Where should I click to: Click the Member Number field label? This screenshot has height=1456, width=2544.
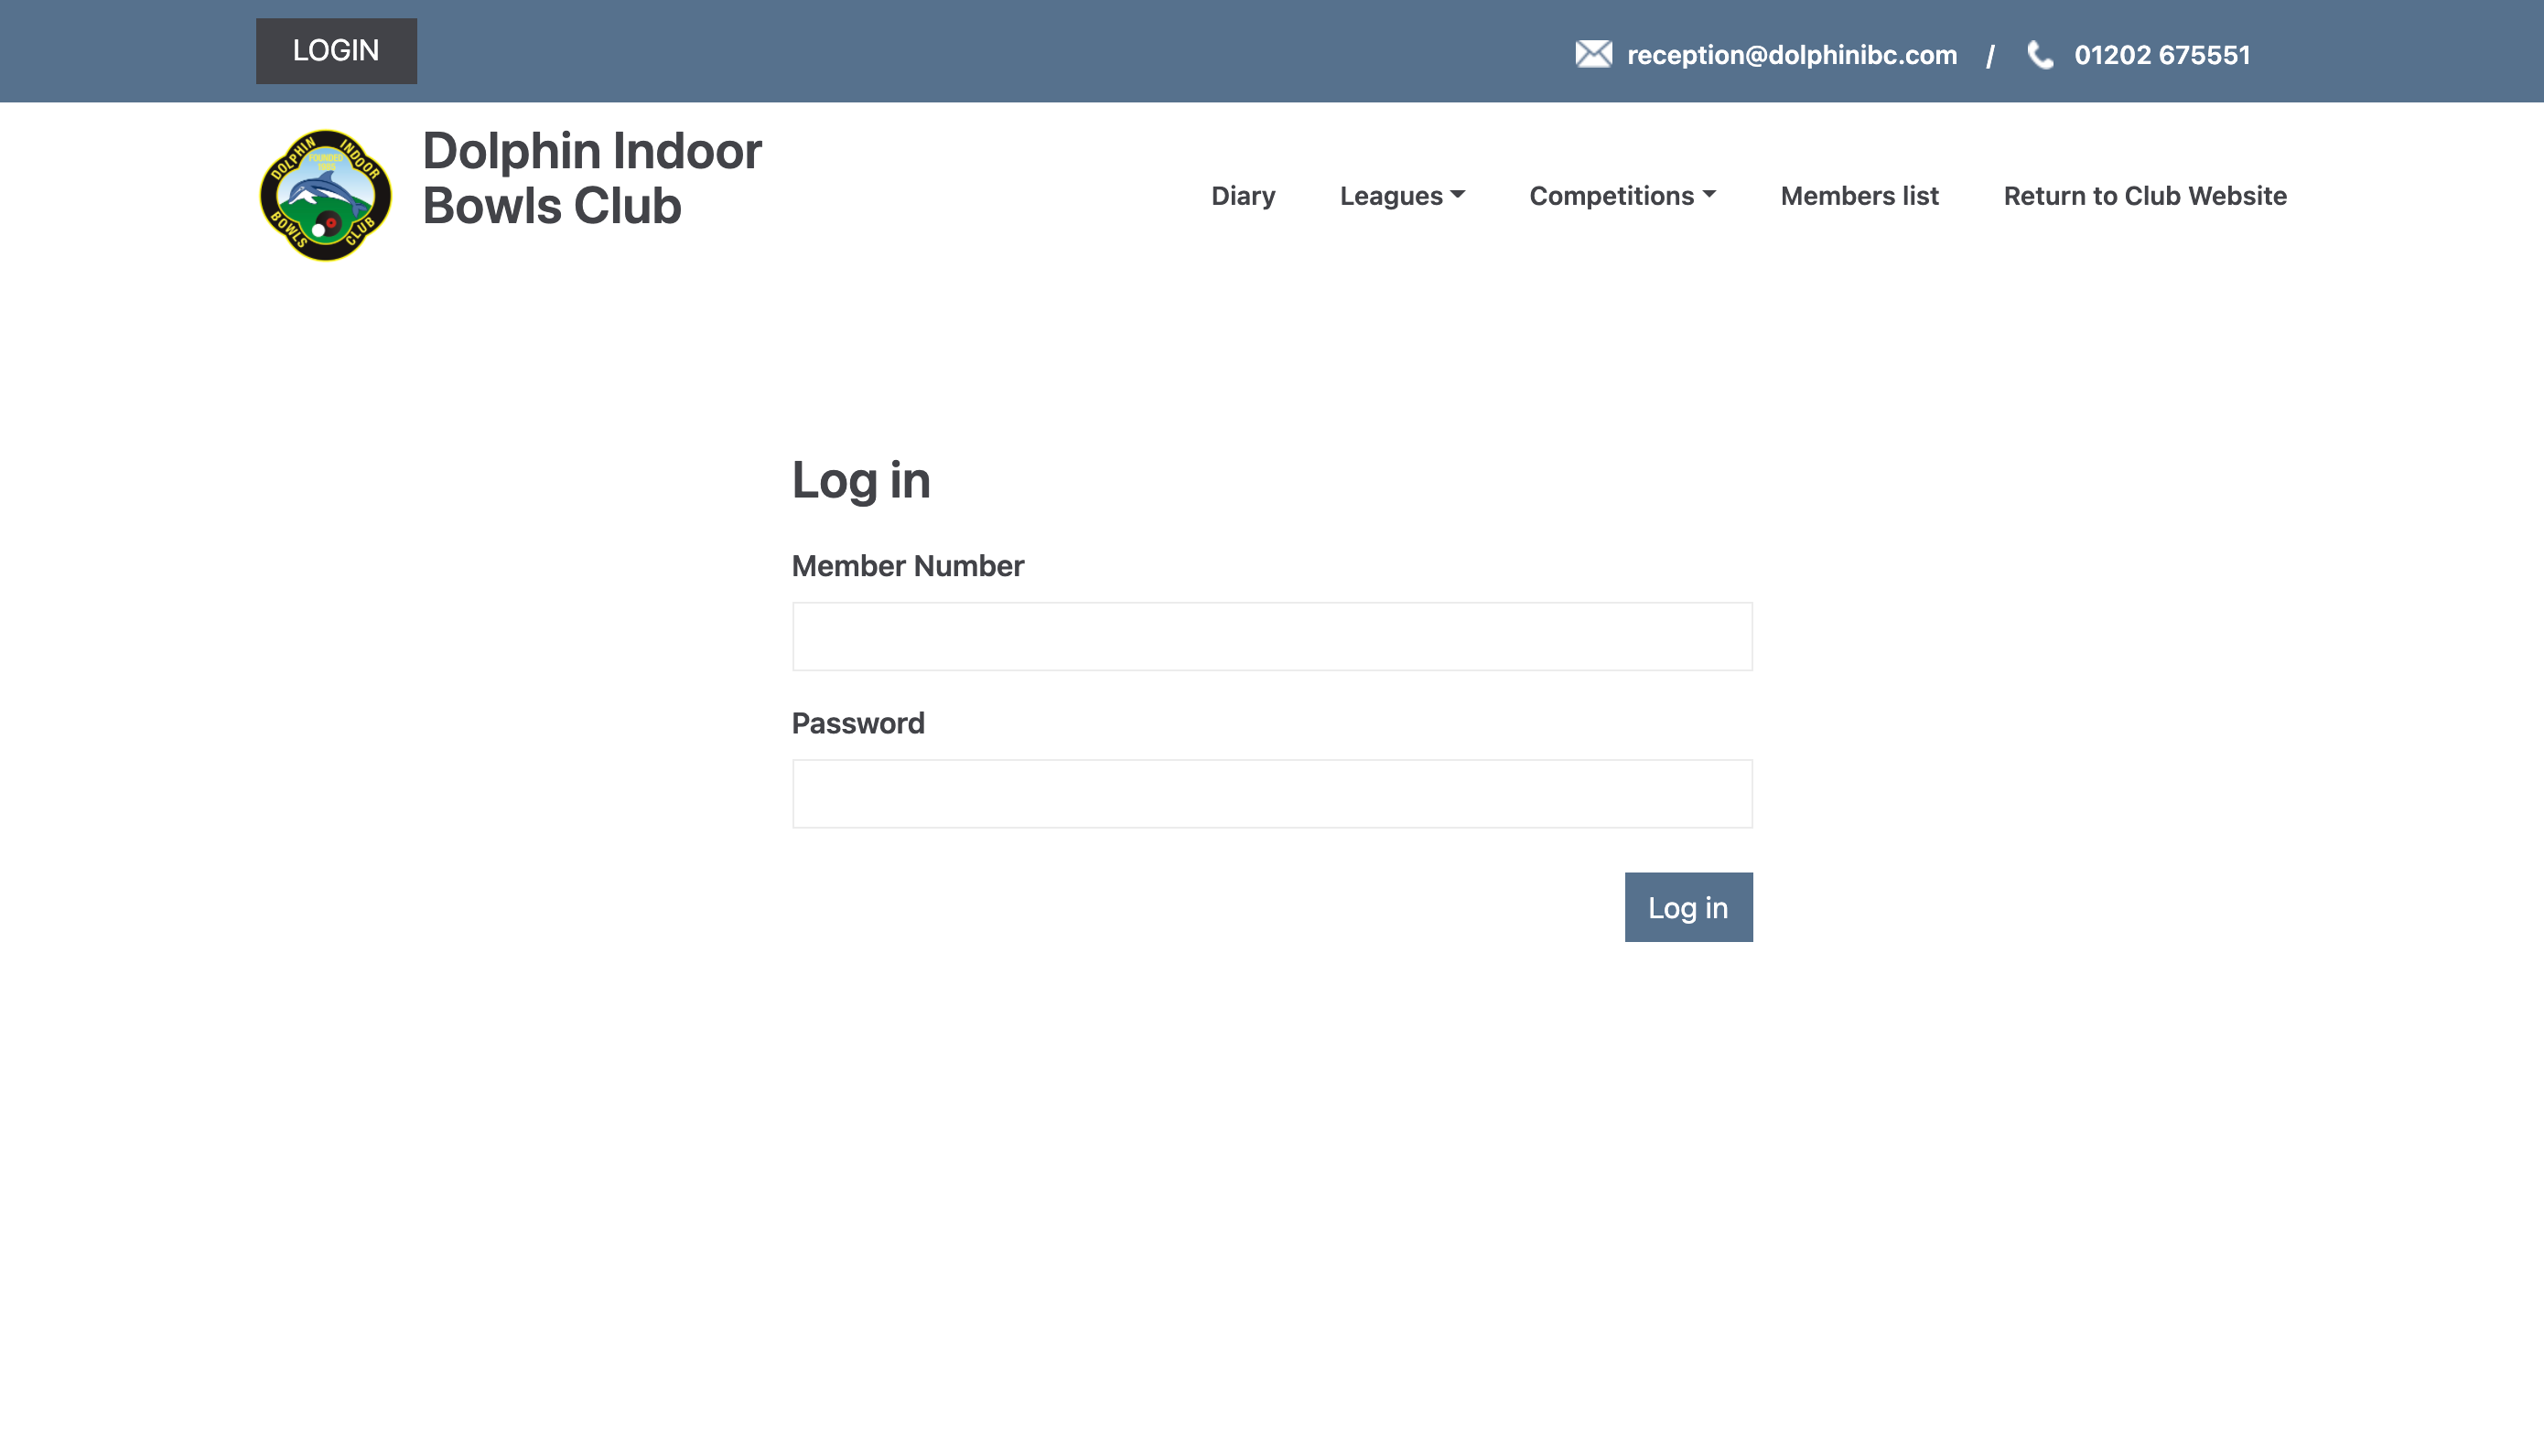(x=908, y=566)
